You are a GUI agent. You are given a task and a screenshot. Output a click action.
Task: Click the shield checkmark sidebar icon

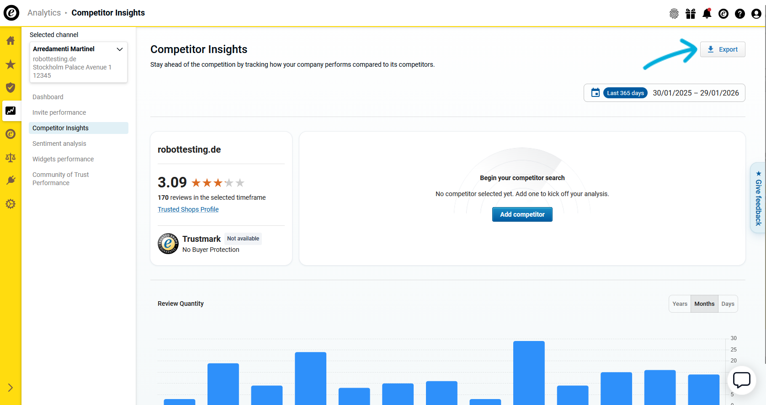[x=11, y=87]
